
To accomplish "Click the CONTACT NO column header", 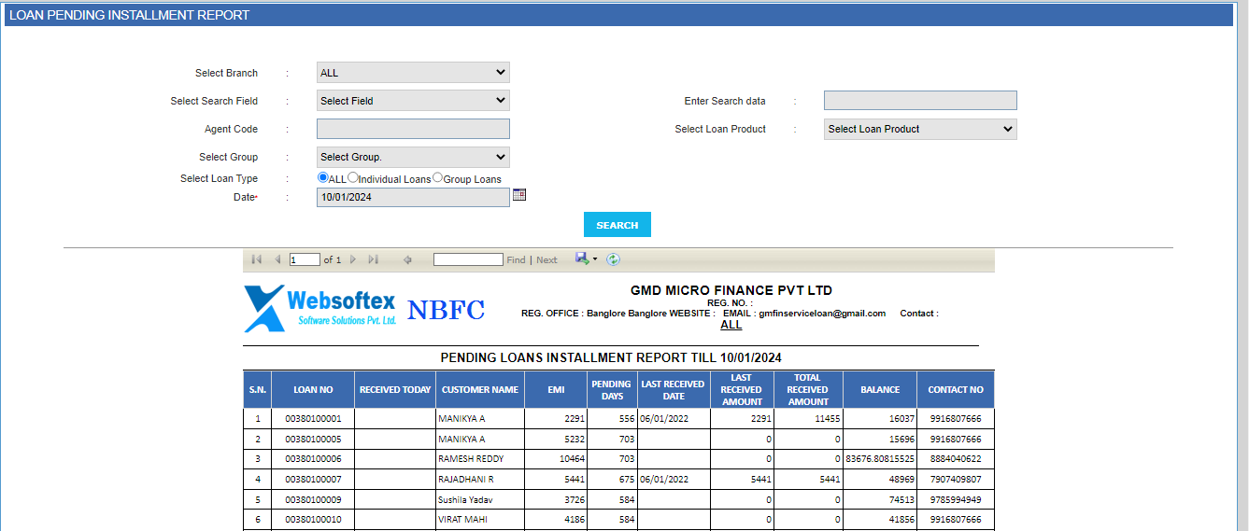I will [x=956, y=390].
